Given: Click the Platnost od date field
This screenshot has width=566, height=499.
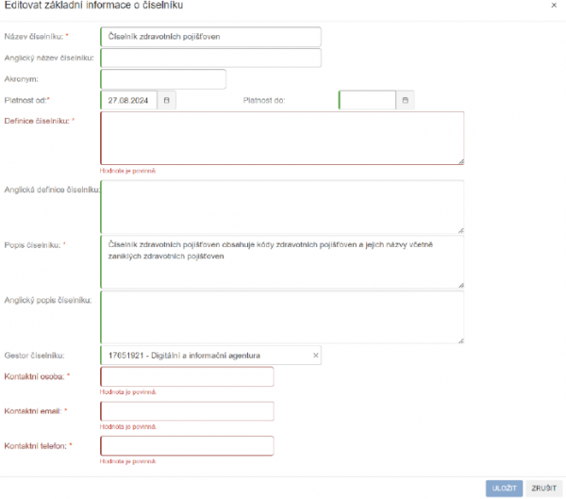Looking at the screenshot, I should 129,99.
